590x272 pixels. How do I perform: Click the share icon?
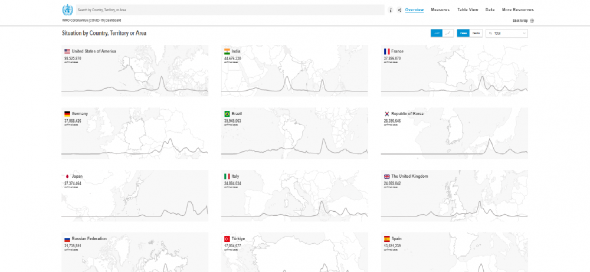pos(399,10)
